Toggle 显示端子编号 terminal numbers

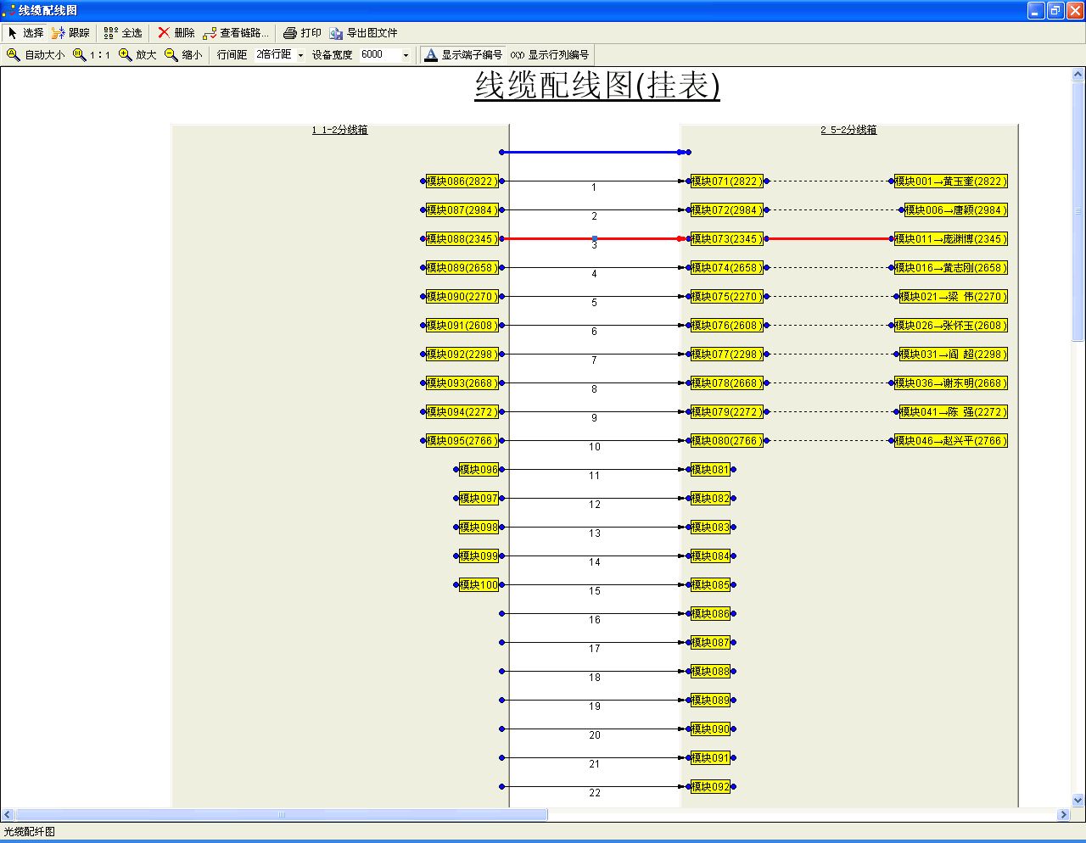point(463,55)
